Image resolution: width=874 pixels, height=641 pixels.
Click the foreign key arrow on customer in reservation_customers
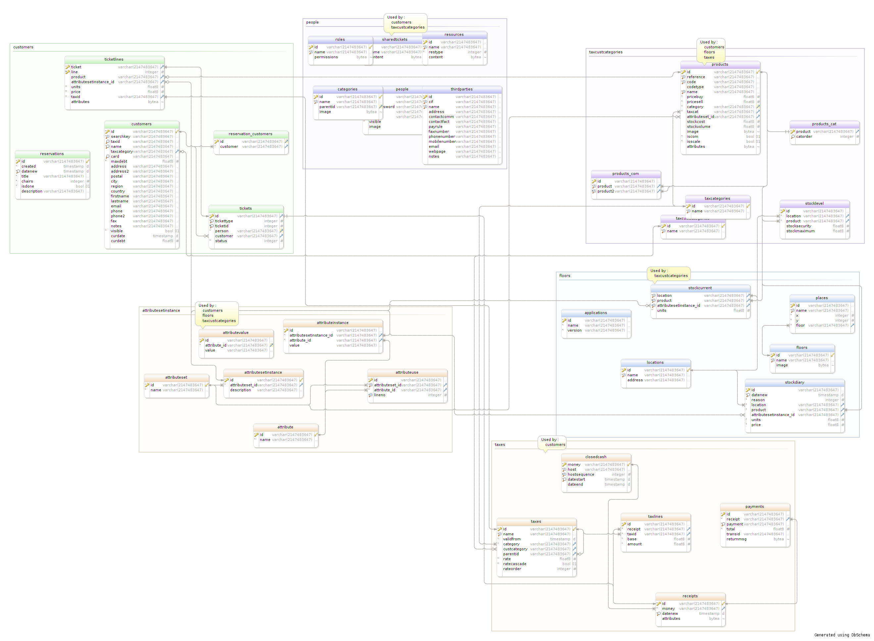(x=286, y=147)
